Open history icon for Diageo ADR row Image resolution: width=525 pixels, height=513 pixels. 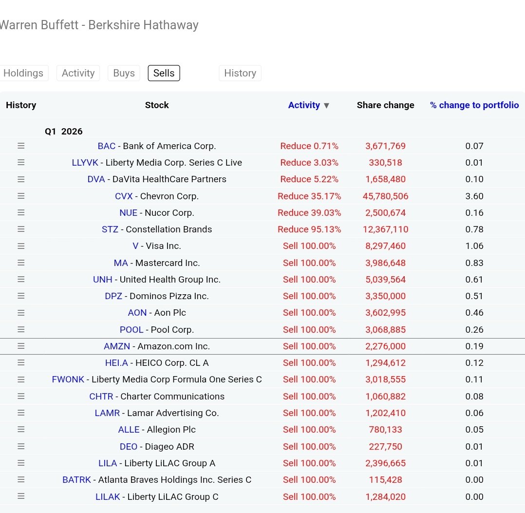tap(21, 446)
